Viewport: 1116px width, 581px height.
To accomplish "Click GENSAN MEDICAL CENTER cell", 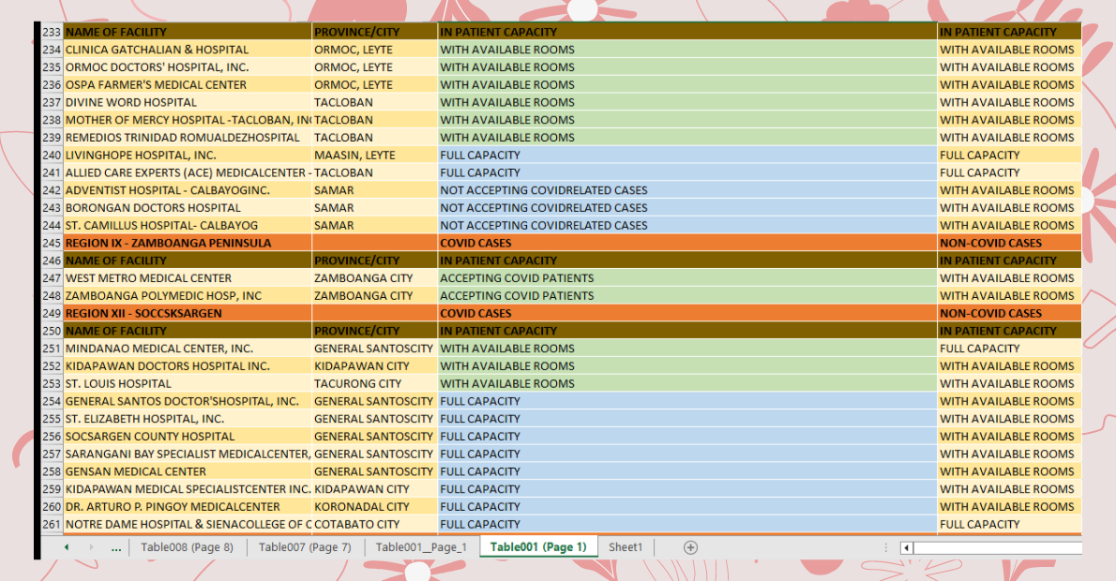I will point(188,471).
